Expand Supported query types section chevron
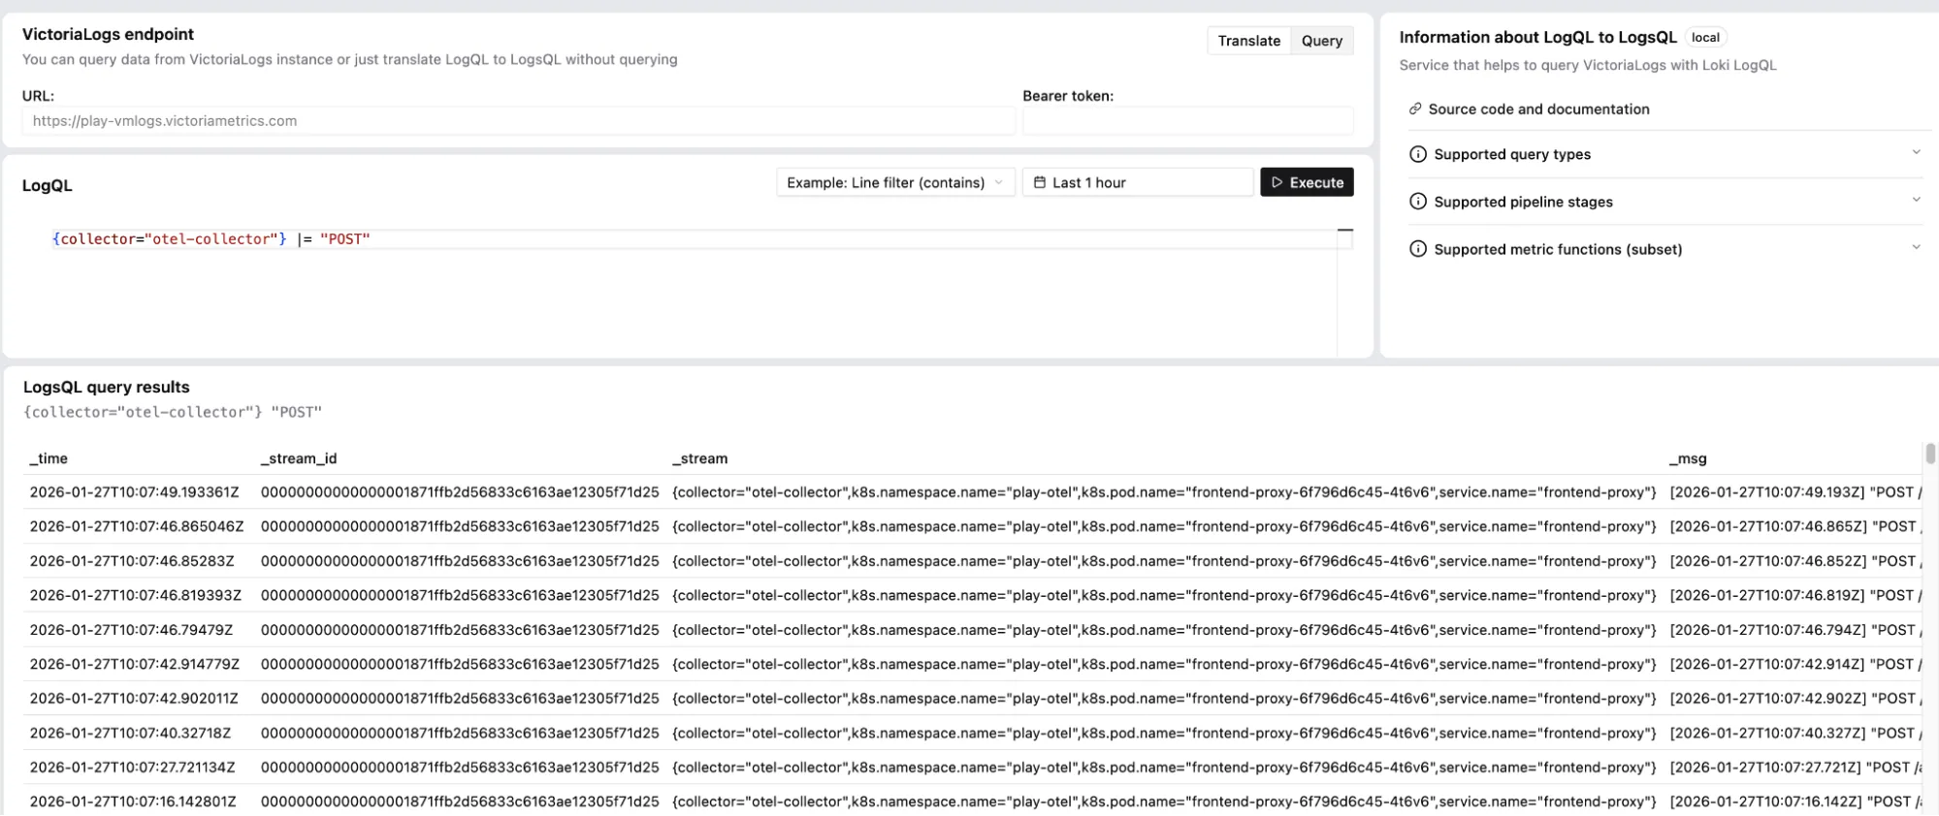The width and height of the screenshot is (1939, 816). click(x=1916, y=153)
